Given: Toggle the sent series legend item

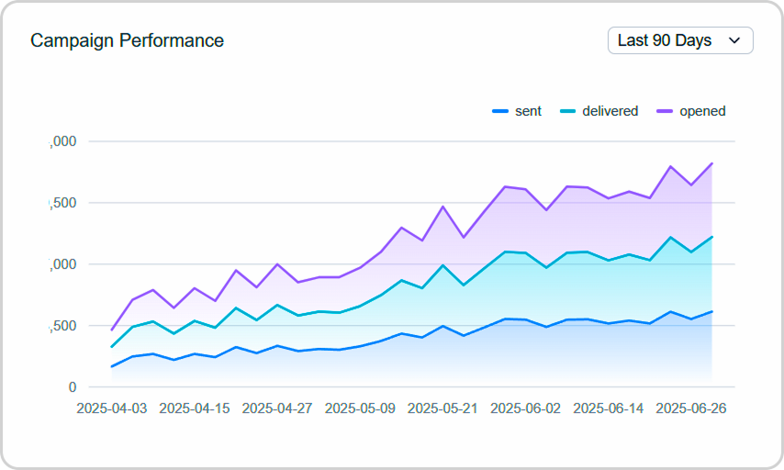Looking at the screenshot, I should coord(517,111).
